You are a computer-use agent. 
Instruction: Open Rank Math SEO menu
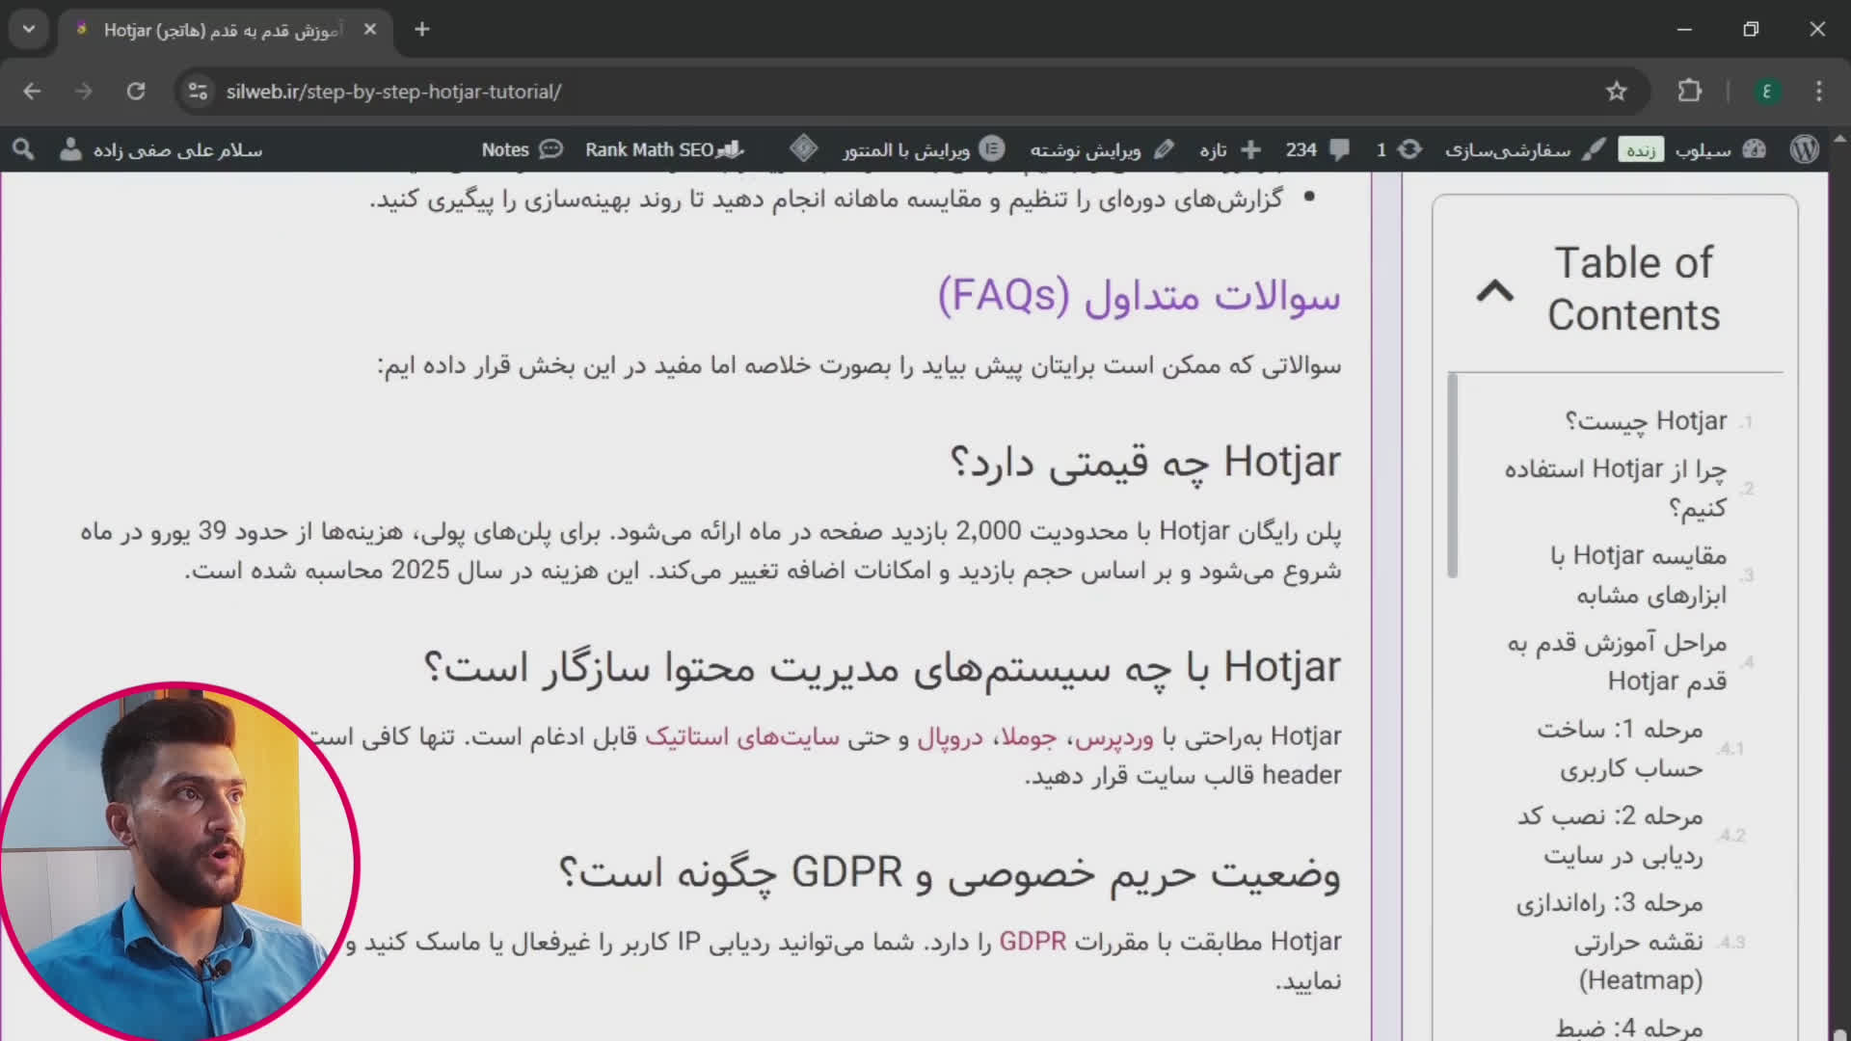664,149
